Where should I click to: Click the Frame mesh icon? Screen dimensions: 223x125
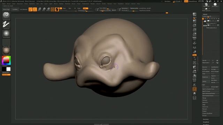[x=194, y=62]
